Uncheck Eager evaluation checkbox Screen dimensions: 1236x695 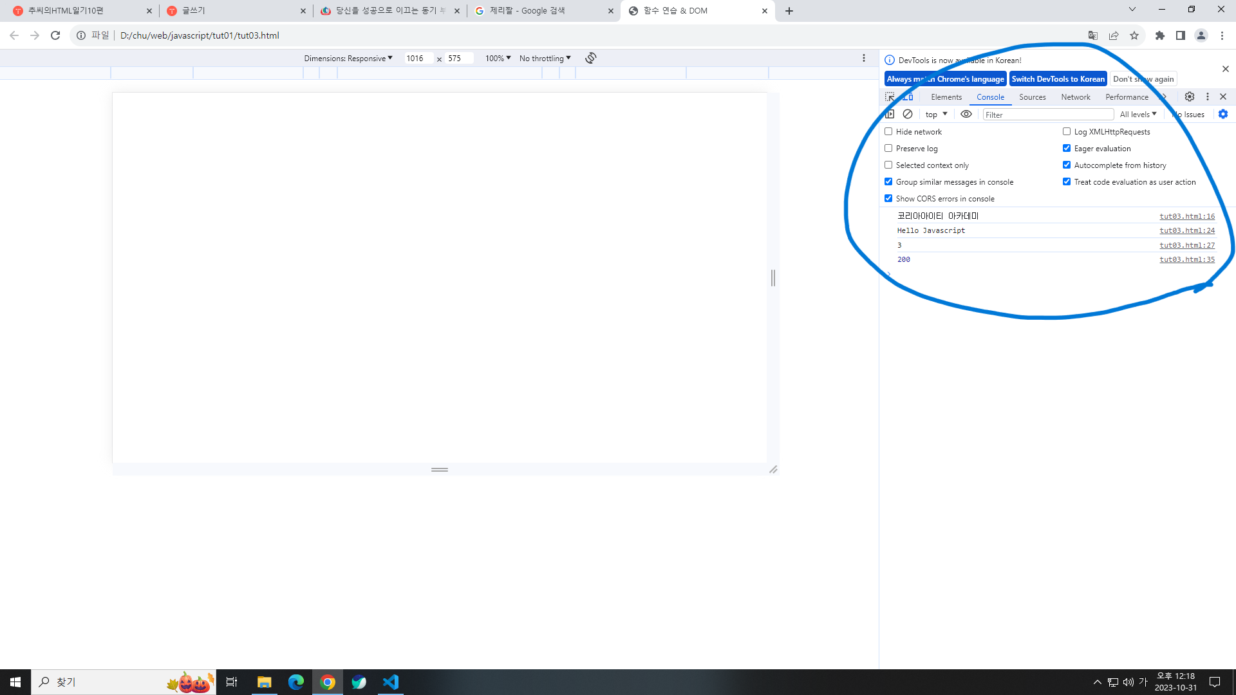[1067, 148]
